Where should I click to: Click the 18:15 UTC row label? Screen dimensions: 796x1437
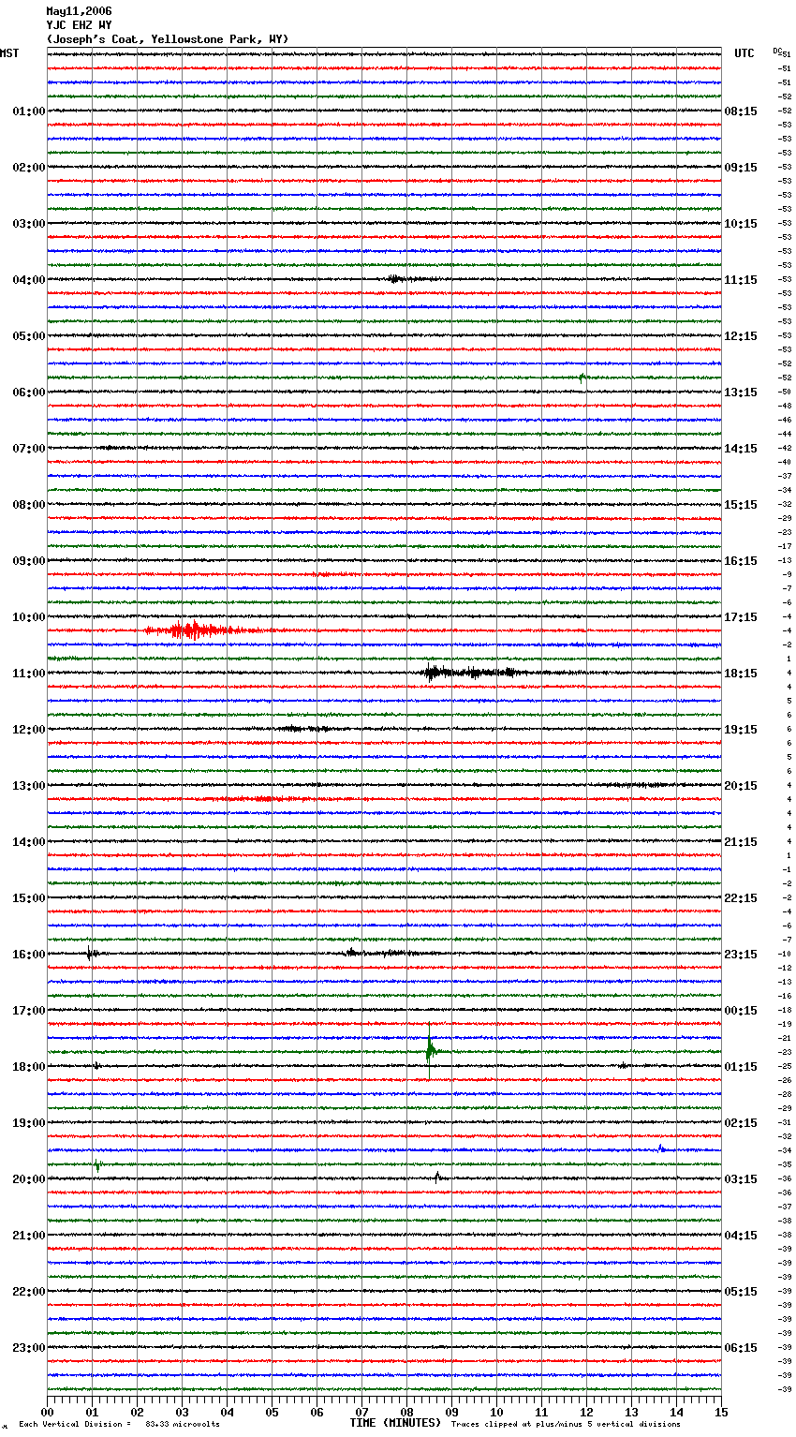pyautogui.click(x=741, y=674)
